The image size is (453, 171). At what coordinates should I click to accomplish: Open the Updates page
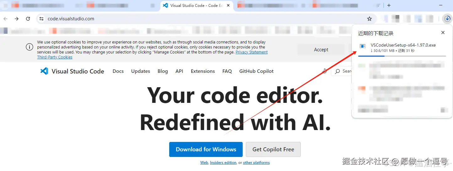141,71
